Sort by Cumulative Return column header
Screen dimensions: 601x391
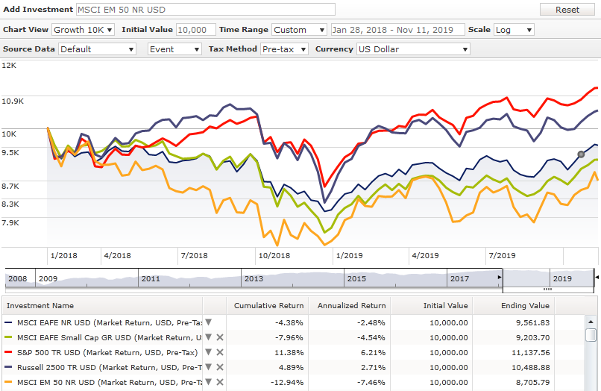click(268, 305)
